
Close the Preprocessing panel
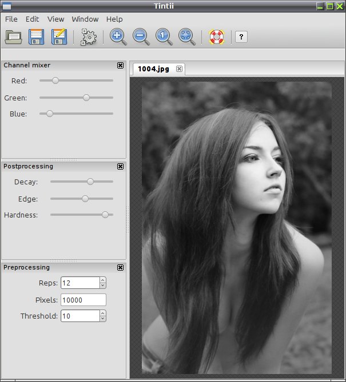point(120,267)
